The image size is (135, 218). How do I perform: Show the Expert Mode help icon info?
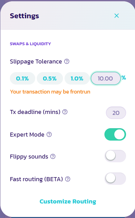49,134
